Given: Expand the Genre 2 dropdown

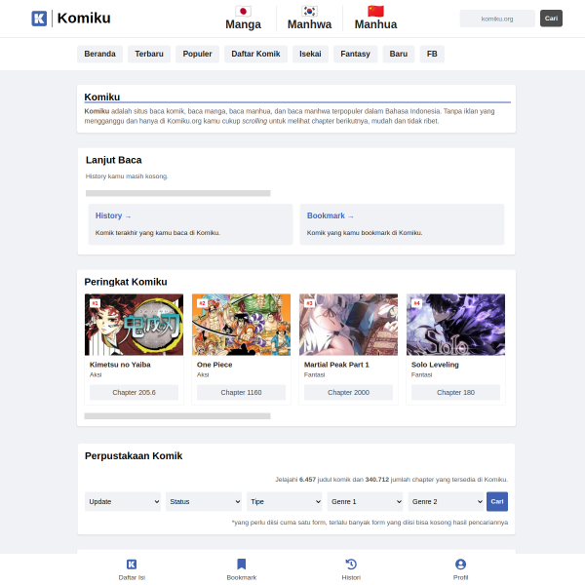Looking at the screenshot, I should point(446,501).
